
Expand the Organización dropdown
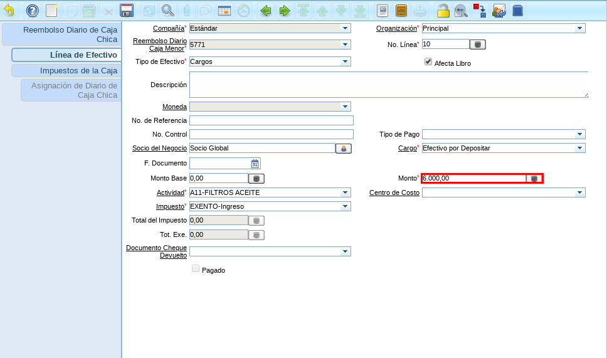579,28
